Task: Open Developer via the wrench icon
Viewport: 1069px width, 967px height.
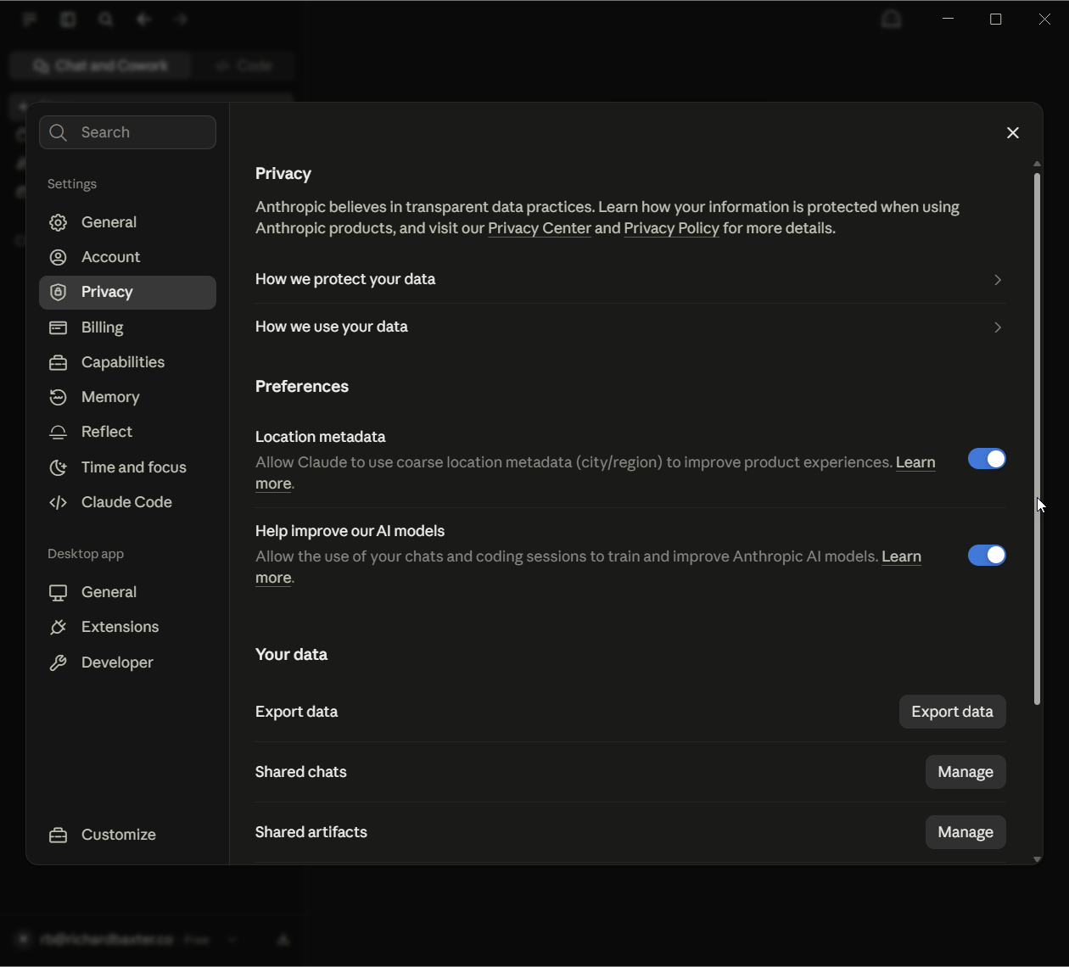Action: 58,662
